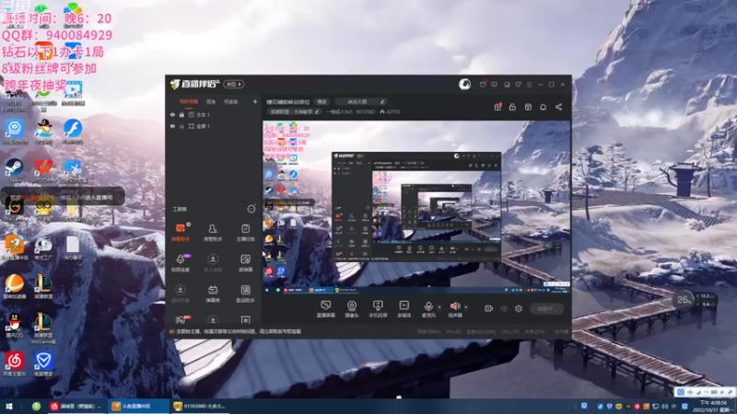The width and height of the screenshot is (737, 414).
Task: Add 直播屏幕 screen capture source
Action: coord(325,309)
